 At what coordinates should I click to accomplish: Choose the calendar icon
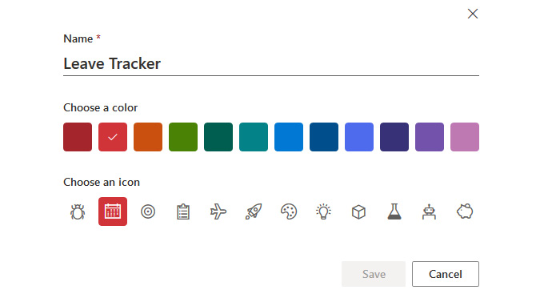tap(113, 211)
